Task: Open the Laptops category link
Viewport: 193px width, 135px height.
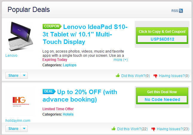Action: tap(70, 65)
